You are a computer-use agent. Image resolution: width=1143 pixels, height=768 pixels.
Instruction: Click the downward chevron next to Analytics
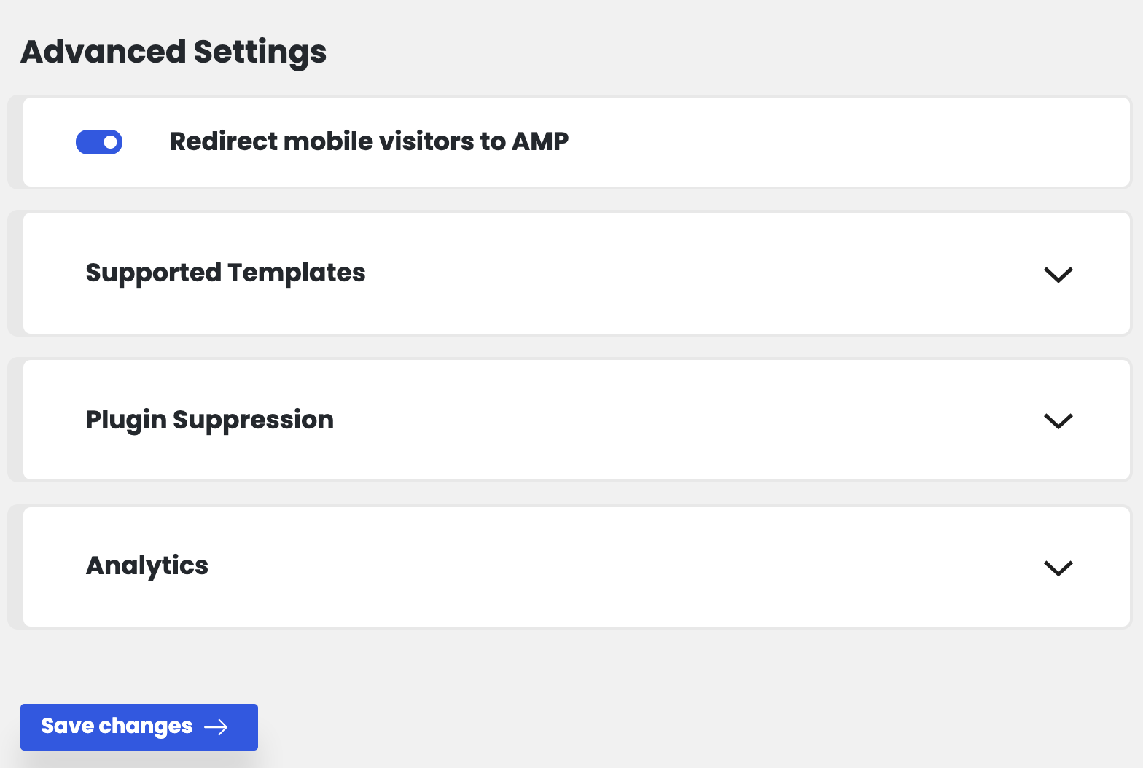point(1058,568)
